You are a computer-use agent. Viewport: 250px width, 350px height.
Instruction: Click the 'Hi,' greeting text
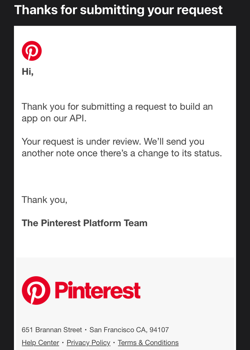[x=28, y=71]
